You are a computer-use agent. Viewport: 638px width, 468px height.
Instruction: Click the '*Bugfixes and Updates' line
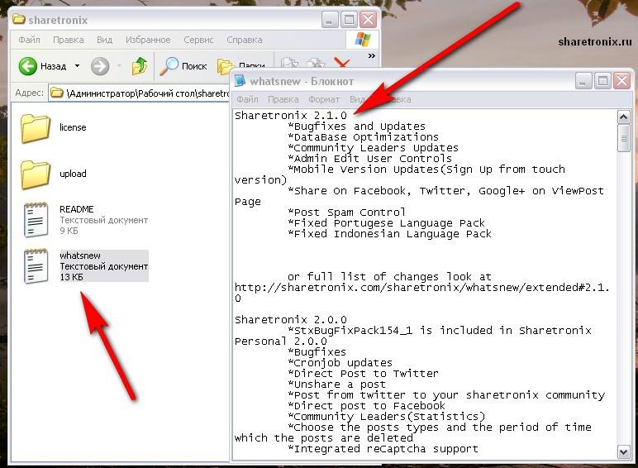tap(356, 127)
